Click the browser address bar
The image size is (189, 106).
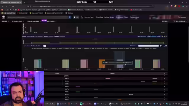click(90, 6)
